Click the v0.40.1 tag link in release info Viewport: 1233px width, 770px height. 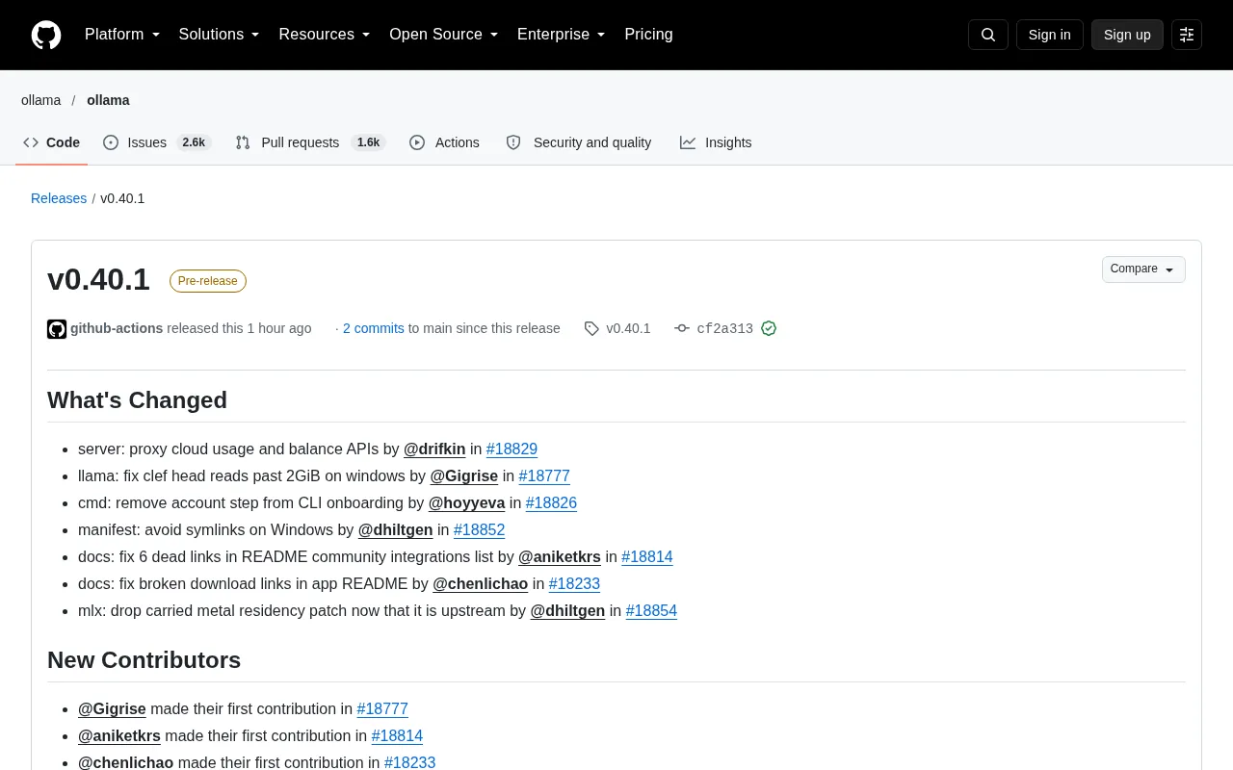pyautogui.click(x=628, y=328)
